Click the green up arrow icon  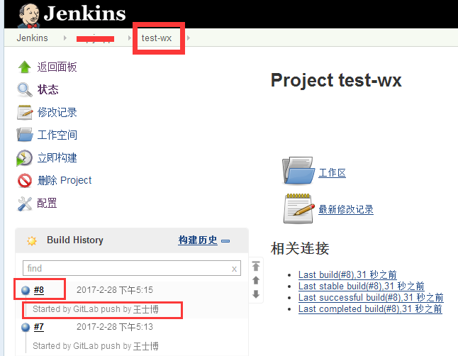pyautogui.click(x=25, y=67)
